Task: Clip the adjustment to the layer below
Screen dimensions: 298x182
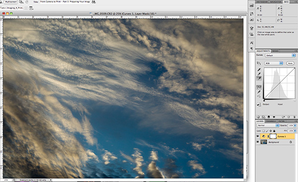Action: click(269, 117)
